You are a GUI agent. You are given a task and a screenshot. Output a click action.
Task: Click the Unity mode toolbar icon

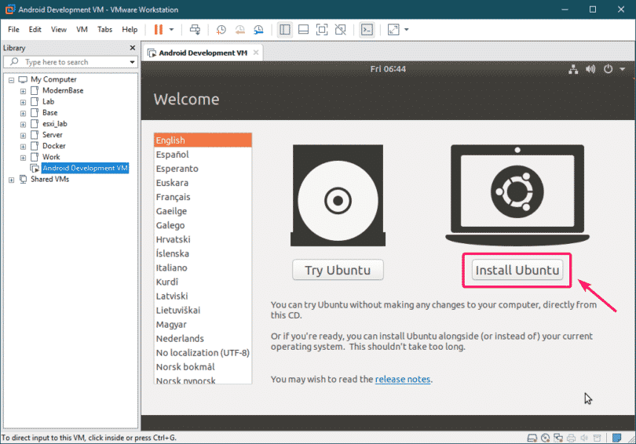341,30
